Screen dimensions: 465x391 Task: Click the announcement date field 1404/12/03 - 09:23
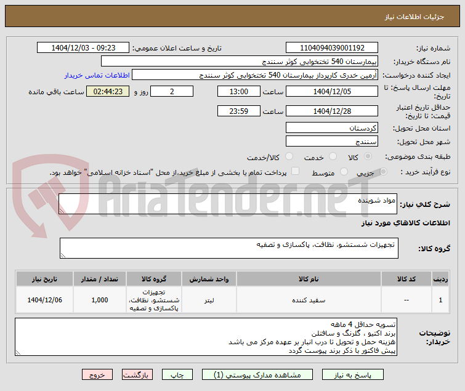point(83,48)
